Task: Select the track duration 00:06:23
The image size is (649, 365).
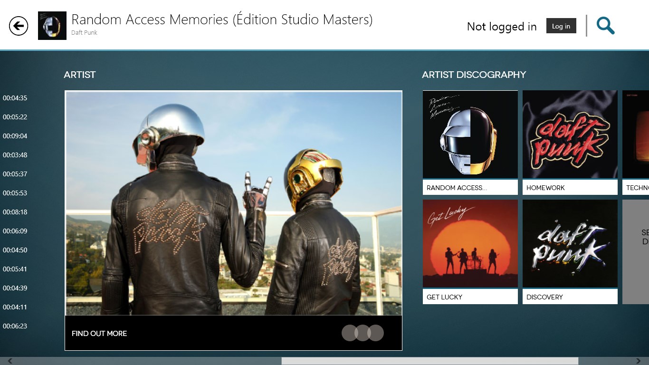Action: point(15,326)
